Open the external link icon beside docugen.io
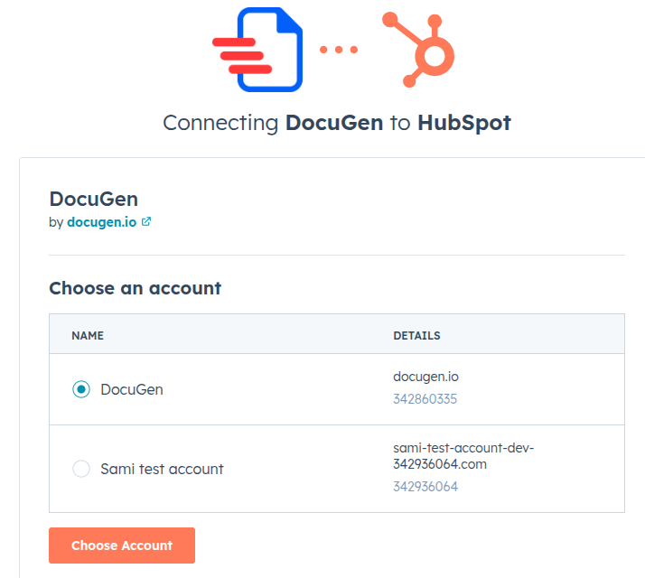Image resolution: width=645 pixels, height=578 pixels. click(146, 222)
